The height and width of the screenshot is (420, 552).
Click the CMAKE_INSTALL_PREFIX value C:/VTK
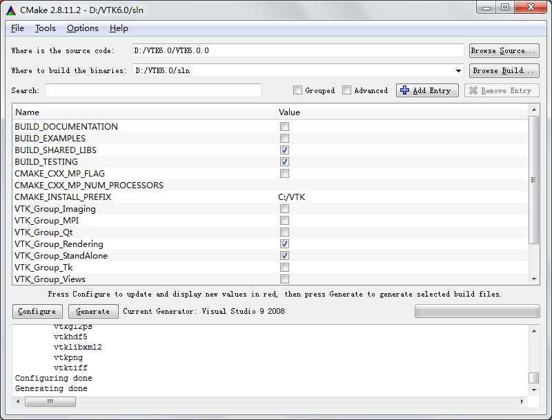coord(291,197)
